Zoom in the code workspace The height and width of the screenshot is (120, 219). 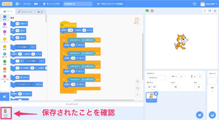(138, 81)
